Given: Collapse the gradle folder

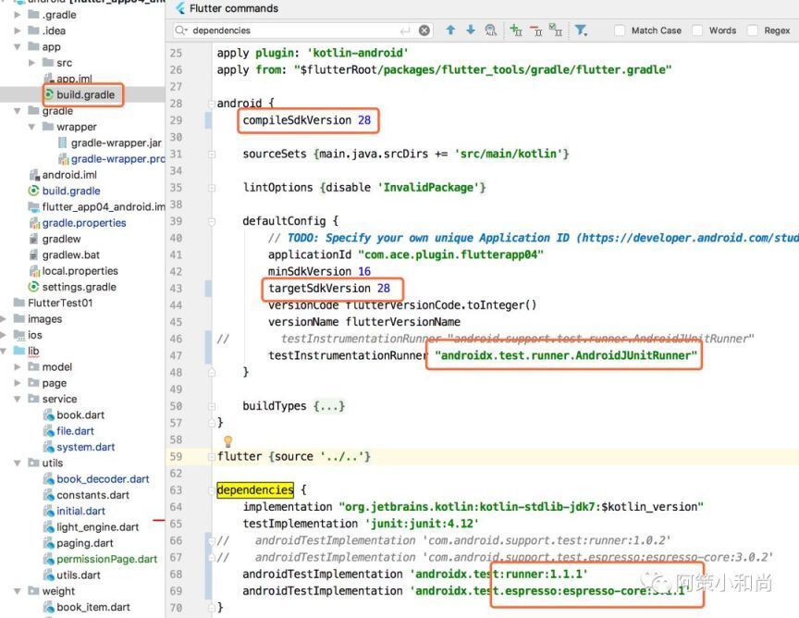Looking at the screenshot, I should coord(18,111).
